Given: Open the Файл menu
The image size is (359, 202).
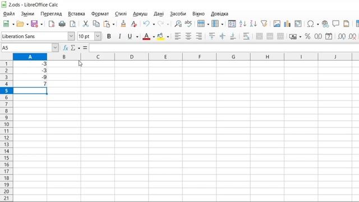Looking at the screenshot, I should click(x=9, y=13).
